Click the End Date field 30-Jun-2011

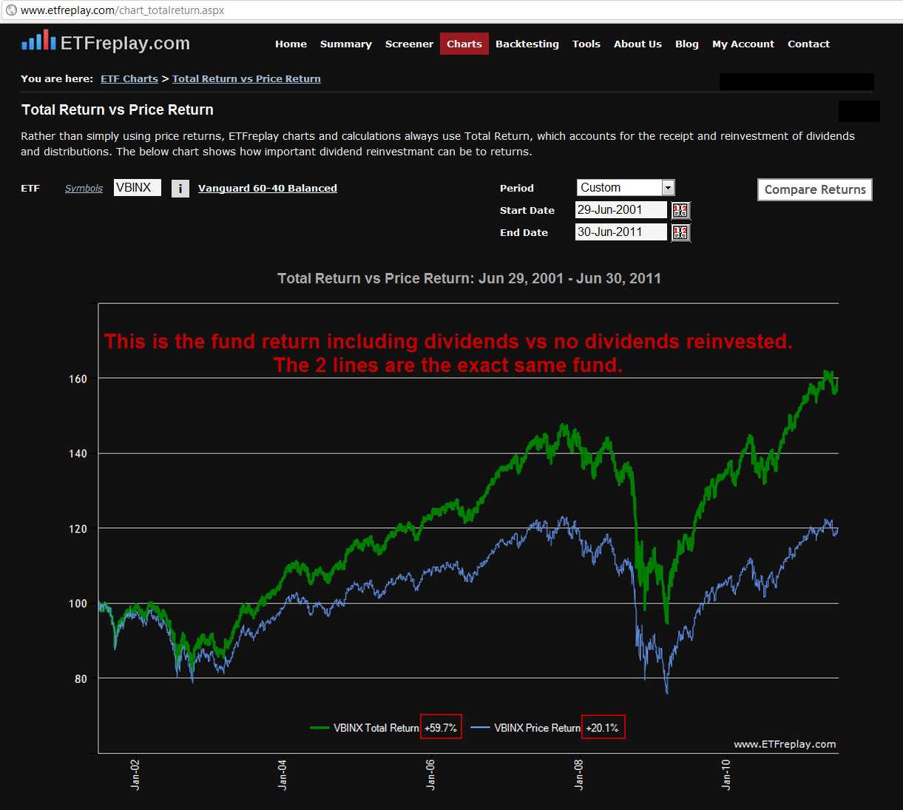621,232
